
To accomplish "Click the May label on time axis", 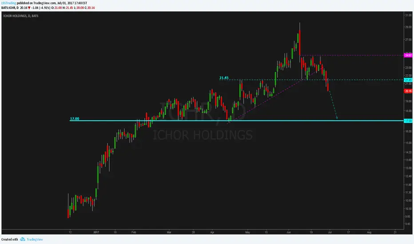I will 247,232.
